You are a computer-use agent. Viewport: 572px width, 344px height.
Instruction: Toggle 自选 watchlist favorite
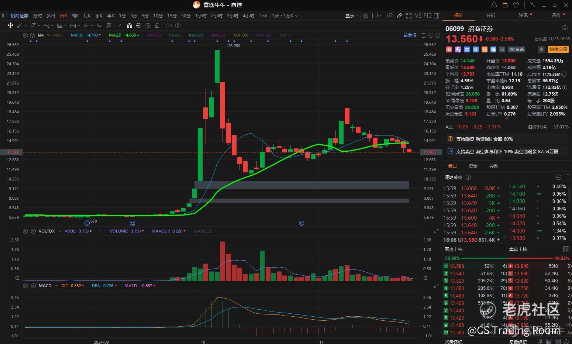coord(517,49)
